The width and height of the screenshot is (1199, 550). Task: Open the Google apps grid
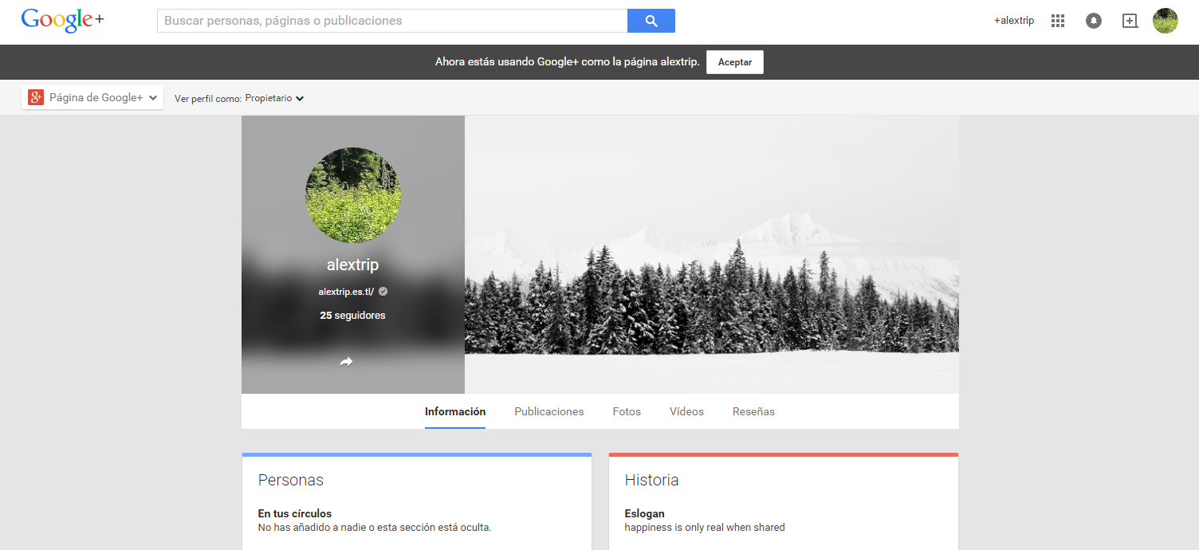[1058, 21]
